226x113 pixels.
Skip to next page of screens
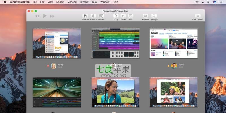(52, 16)
